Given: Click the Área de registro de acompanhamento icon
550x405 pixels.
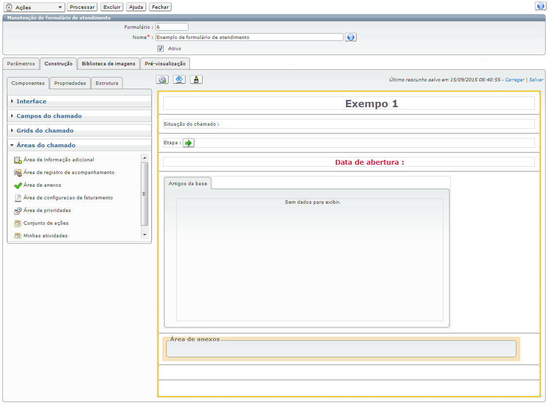Looking at the screenshot, I should 18,173.
